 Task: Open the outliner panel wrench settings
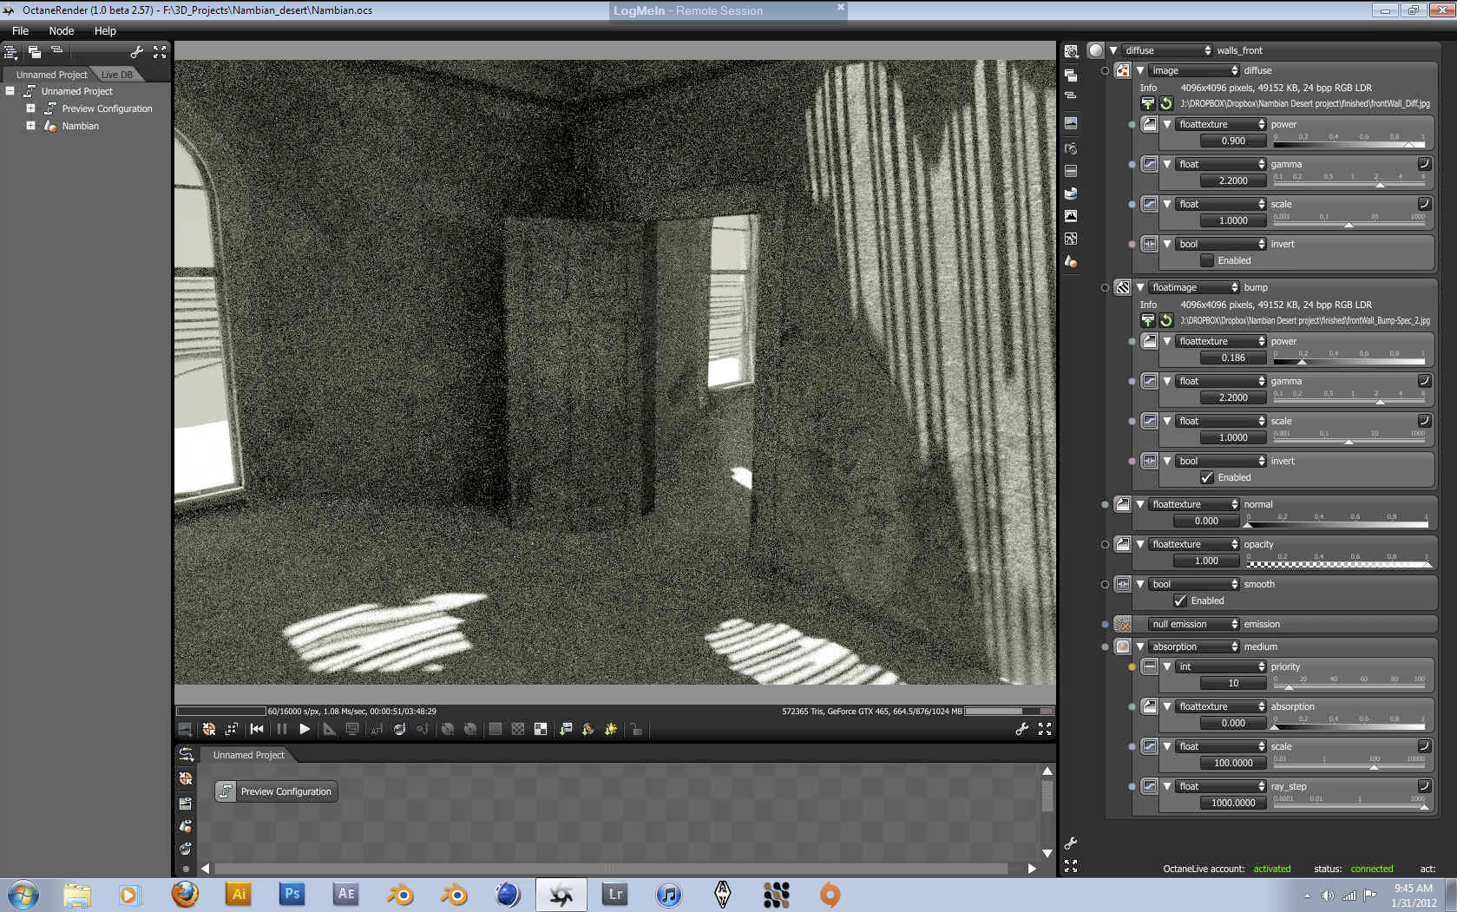[137, 52]
